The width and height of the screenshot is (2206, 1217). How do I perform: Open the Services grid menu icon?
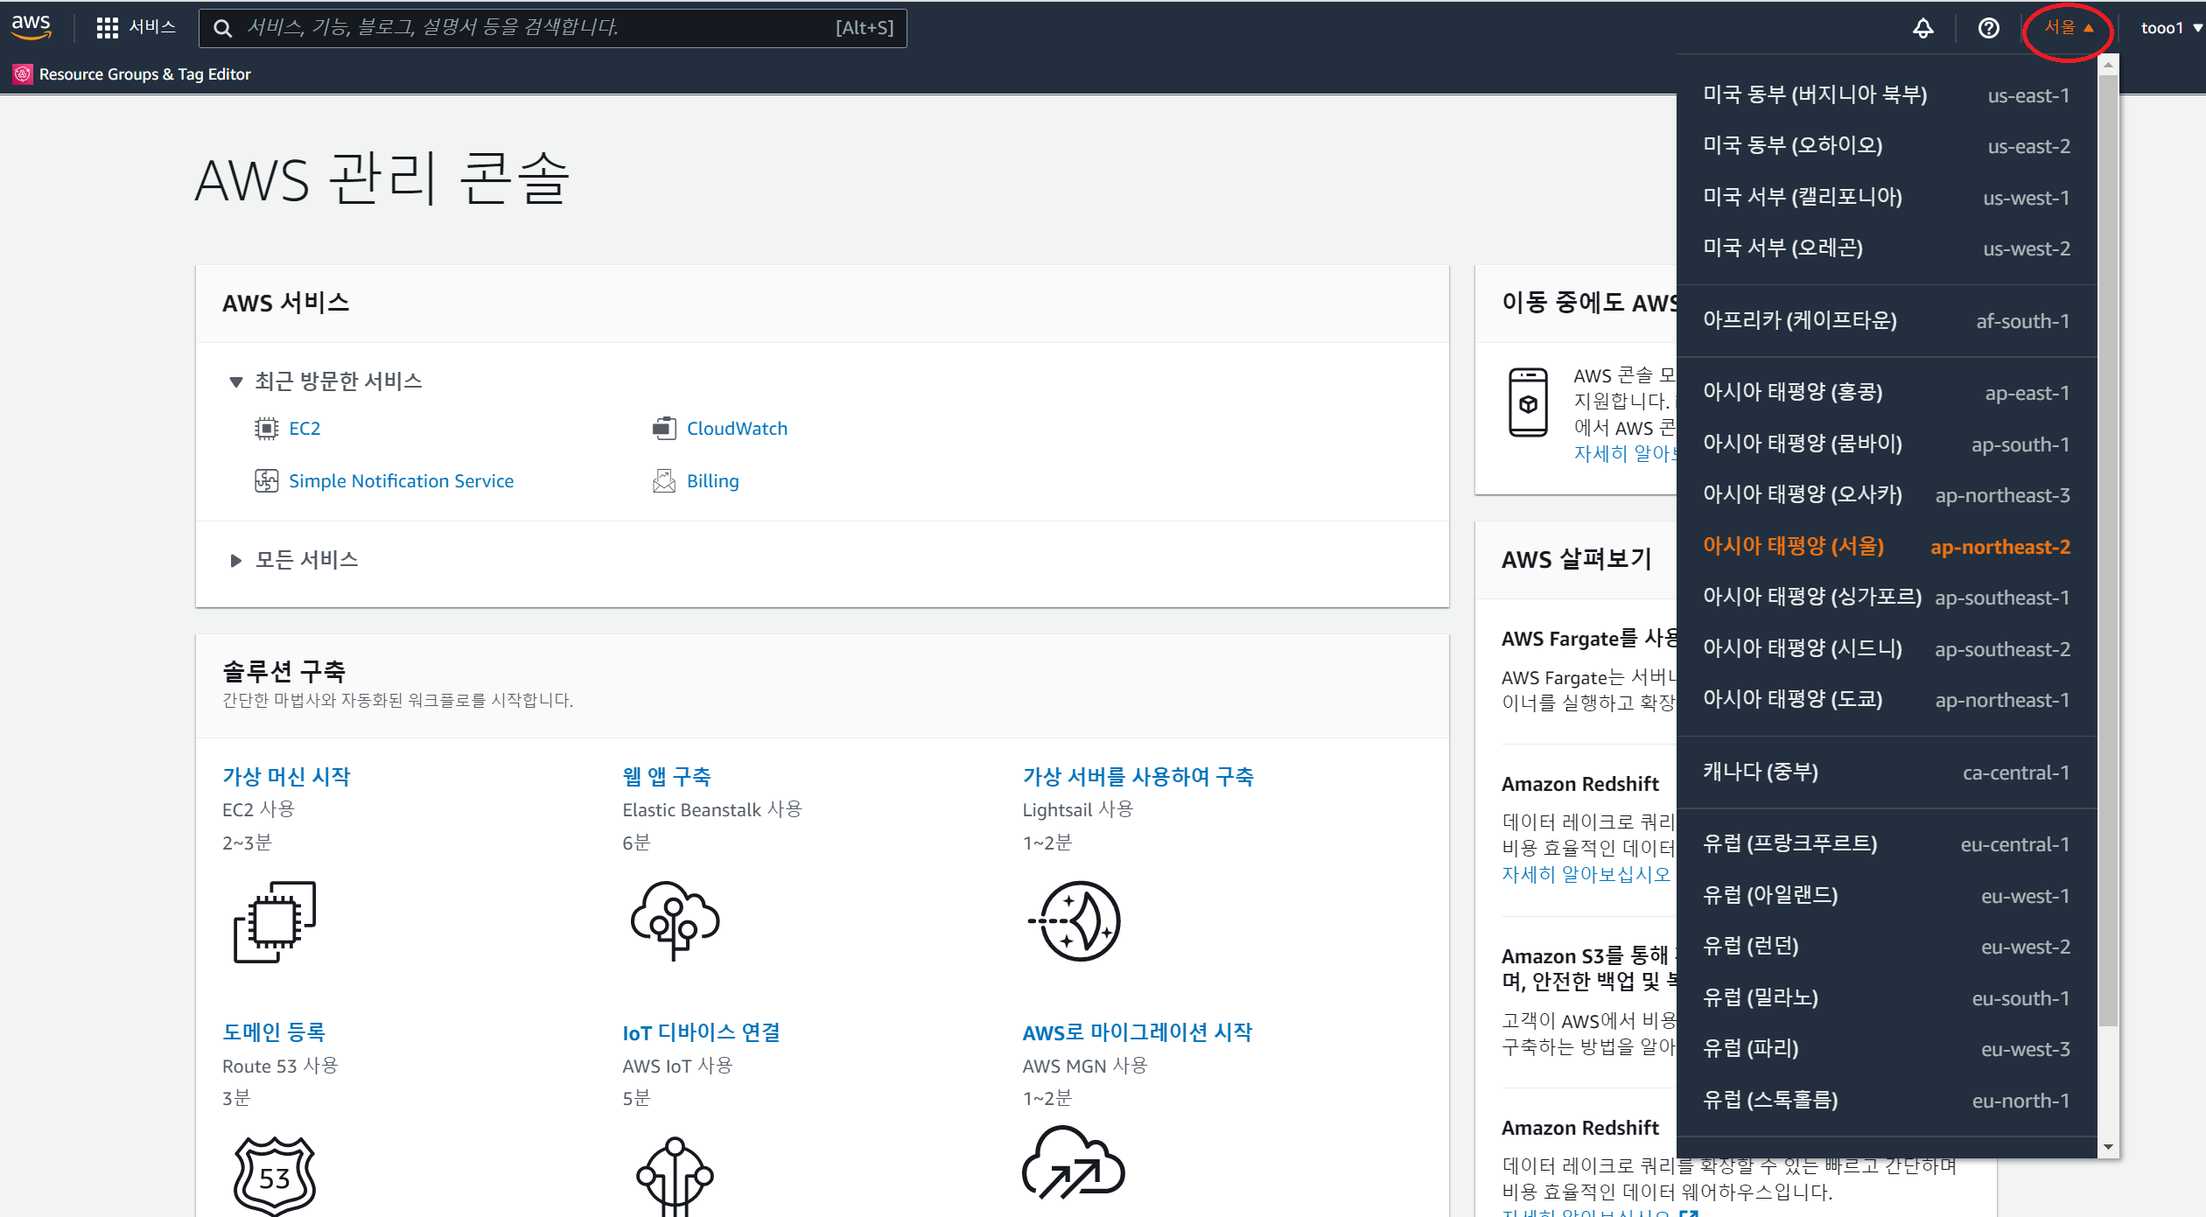(107, 28)
